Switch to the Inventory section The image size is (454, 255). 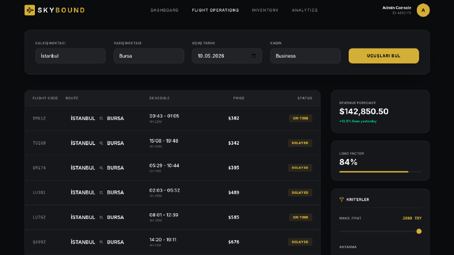265,10
